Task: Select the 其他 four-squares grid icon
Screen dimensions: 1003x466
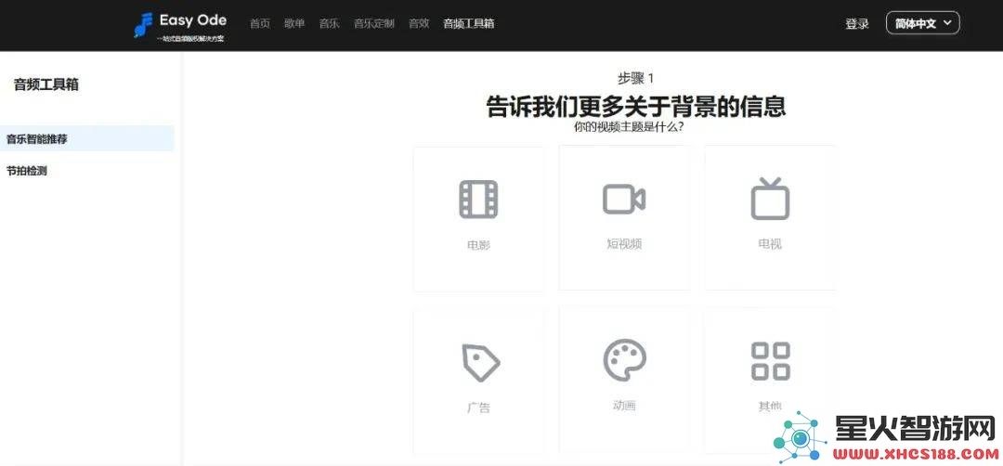Action: tap(770, 361)
